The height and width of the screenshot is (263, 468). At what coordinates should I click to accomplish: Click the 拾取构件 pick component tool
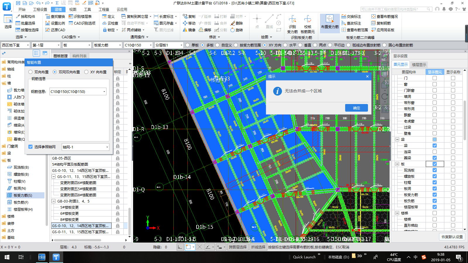tap(25, 16)
